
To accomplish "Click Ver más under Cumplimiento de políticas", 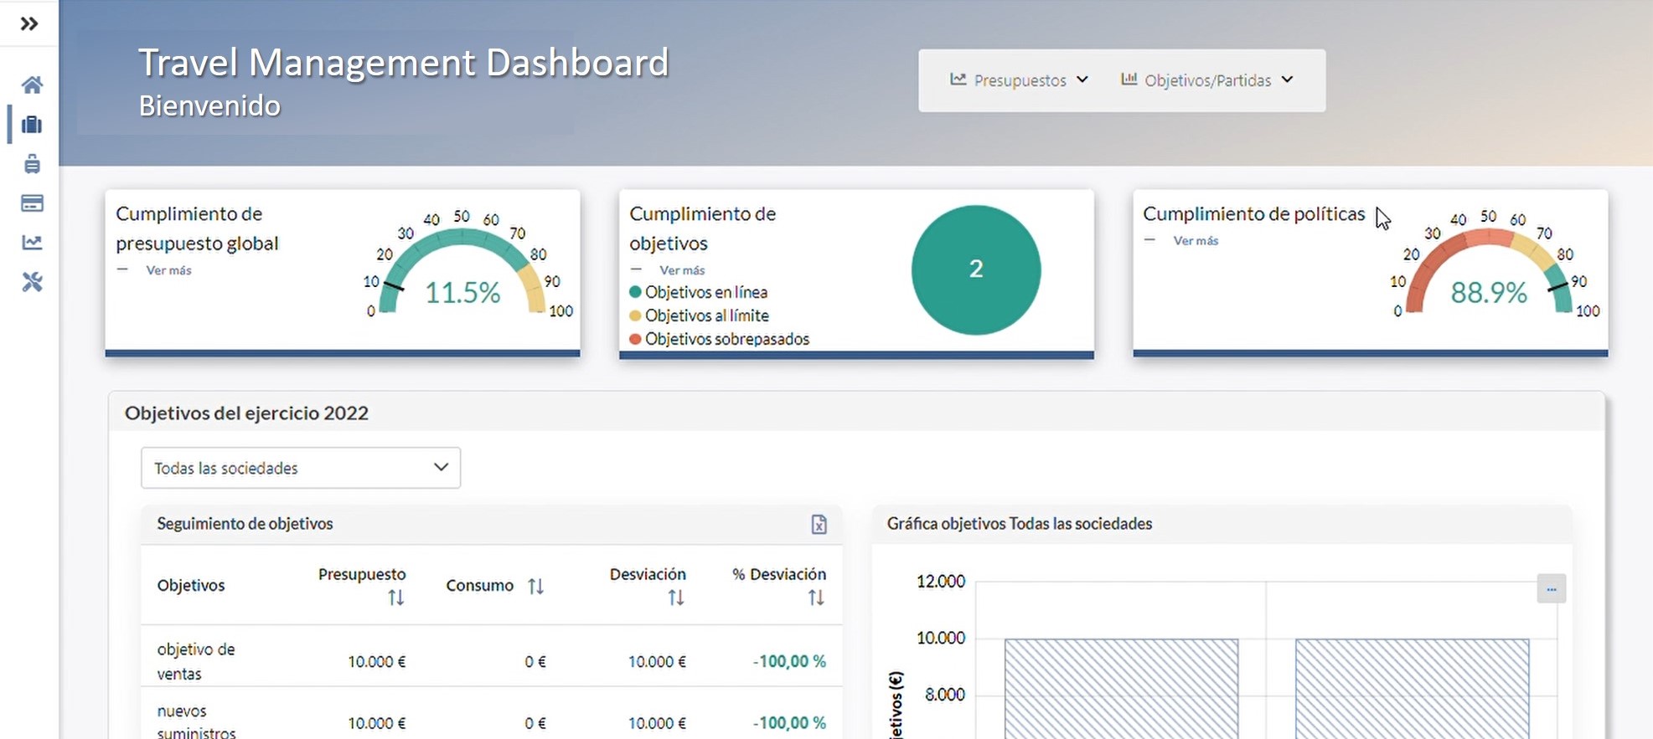I will 1196,241.
